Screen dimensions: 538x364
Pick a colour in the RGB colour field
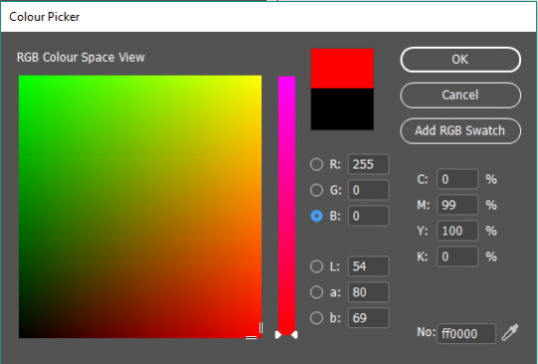pyautogui.click(x=140, y=206)
